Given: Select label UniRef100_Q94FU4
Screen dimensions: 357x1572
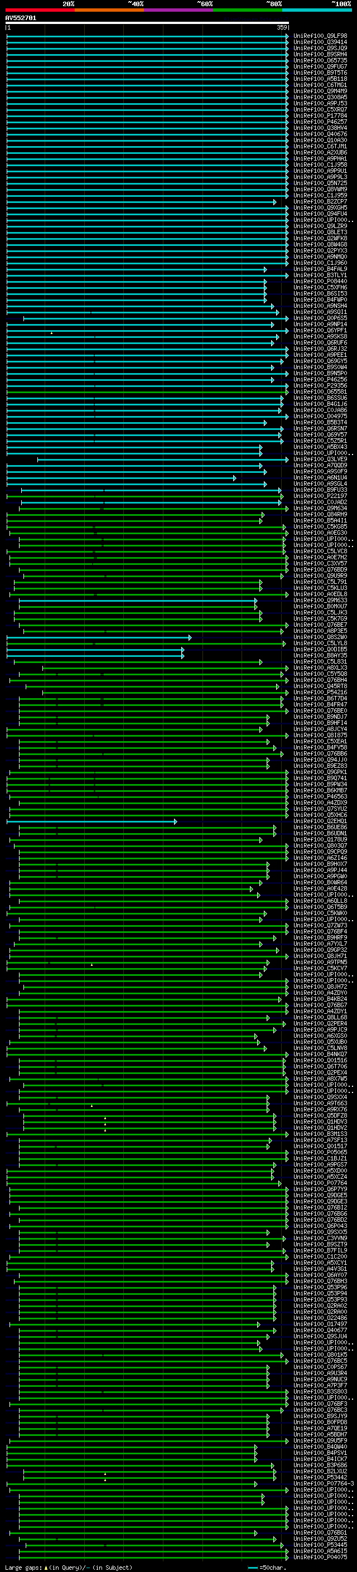Looking at the screenshot, I should tap(320, 214).
